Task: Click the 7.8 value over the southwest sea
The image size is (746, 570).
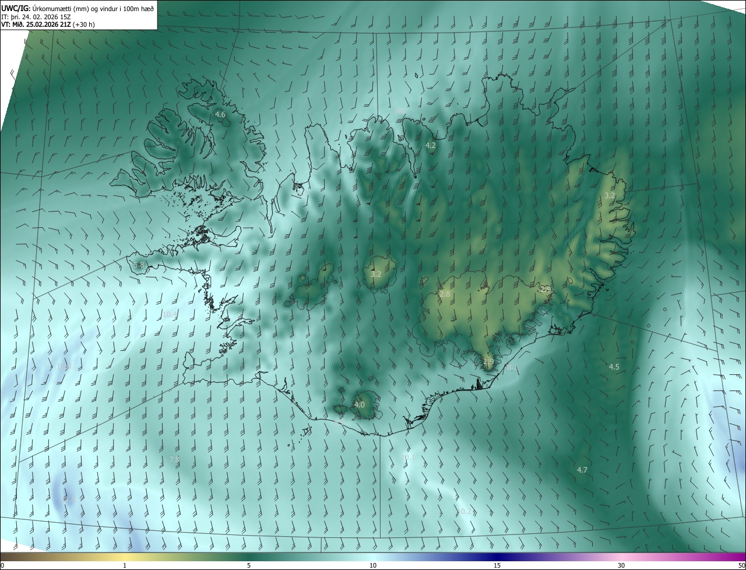Action: 174,460
